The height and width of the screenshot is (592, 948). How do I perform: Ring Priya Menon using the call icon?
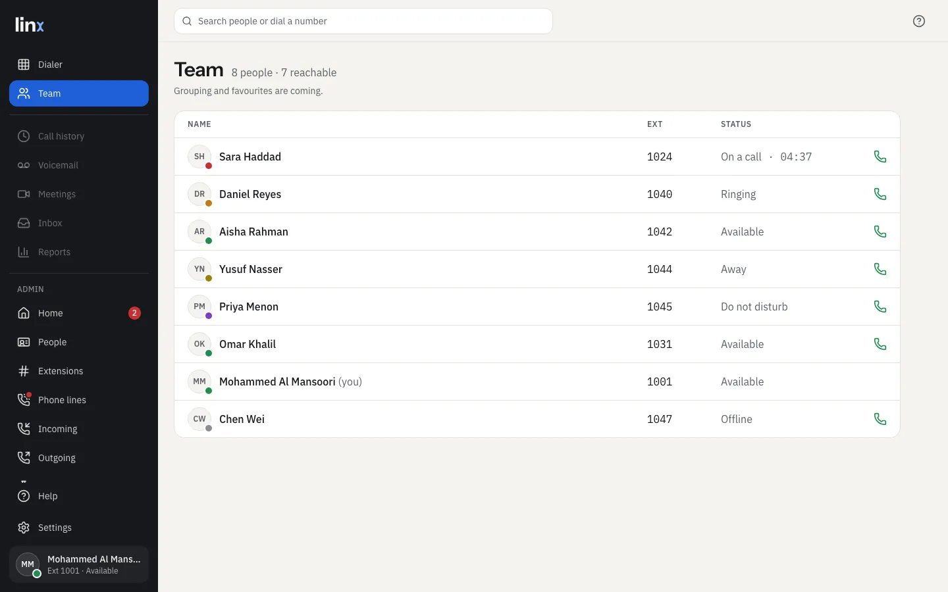880,307
